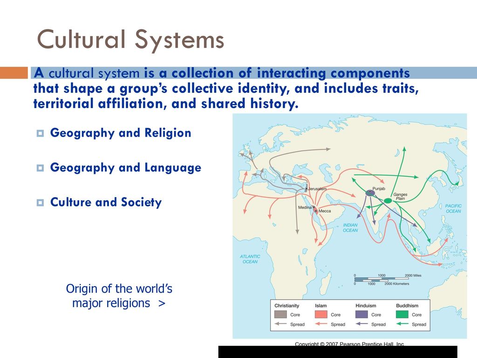This screenshot has height=358, width=477.
Task: Click the highlighted 'cultural system' term in definition
Action: coord(94,73)
